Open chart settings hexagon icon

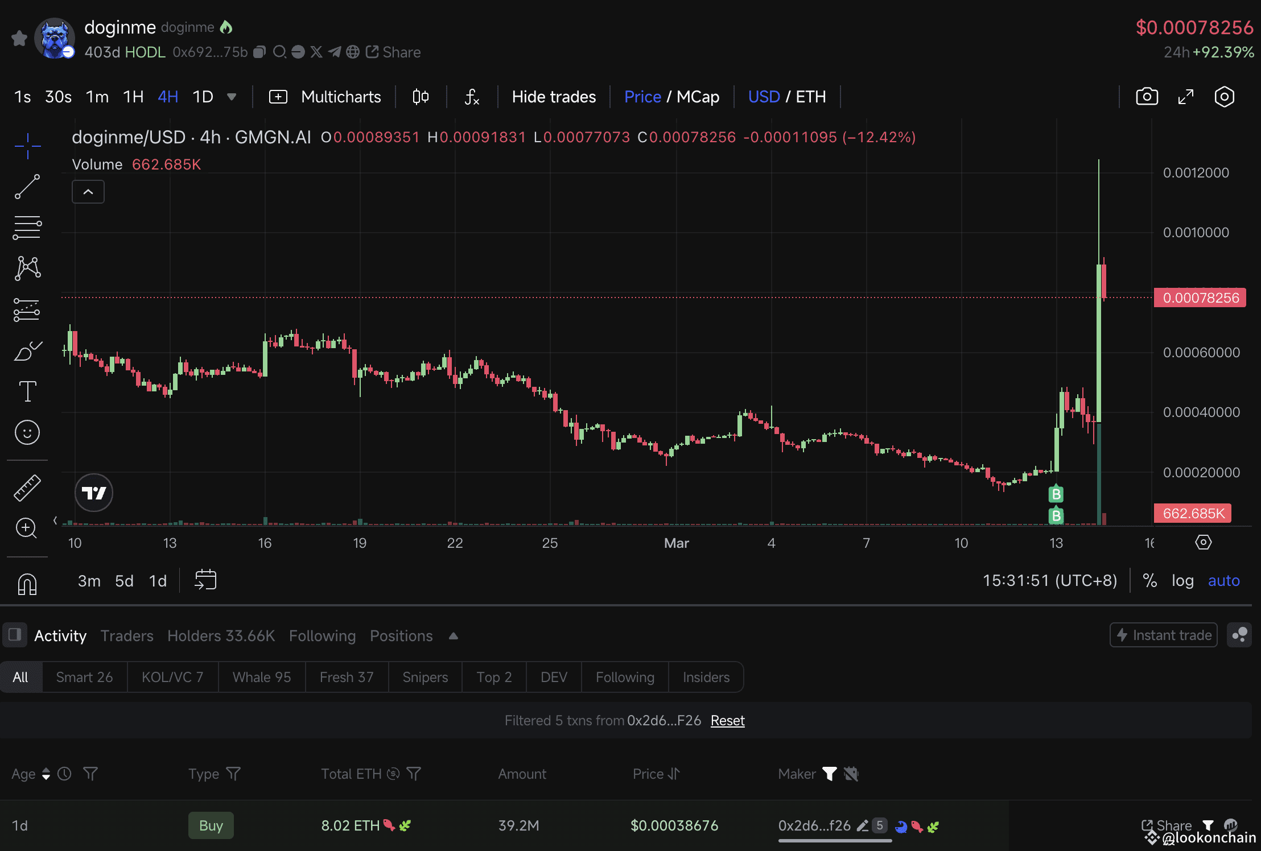click(x=1224, y=97)
